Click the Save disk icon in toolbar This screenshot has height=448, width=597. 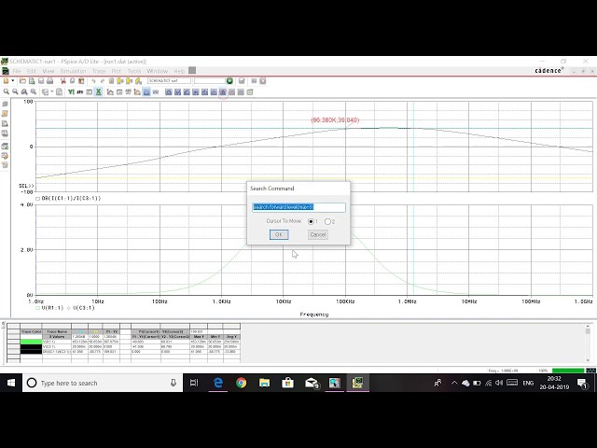[x=41, y=81]
